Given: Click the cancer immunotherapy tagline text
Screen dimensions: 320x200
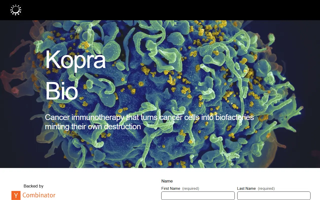Looking at the screenshot, I should pos(149,122).
